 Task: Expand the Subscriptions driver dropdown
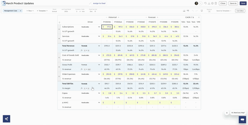99,27
